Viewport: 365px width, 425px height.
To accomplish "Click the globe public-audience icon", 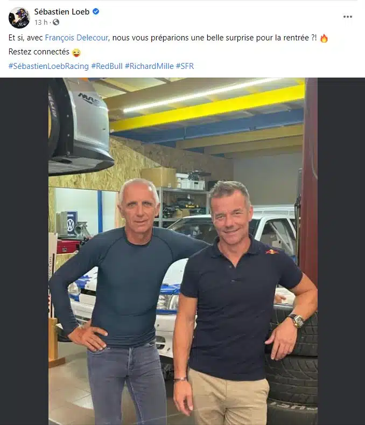I will (x=56, y=22).
